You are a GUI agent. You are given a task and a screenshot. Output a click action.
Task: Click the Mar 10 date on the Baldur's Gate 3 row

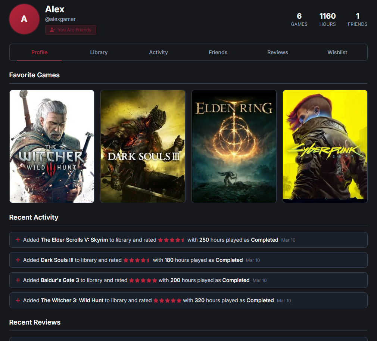pyautogui.click(x=259, y=280)
